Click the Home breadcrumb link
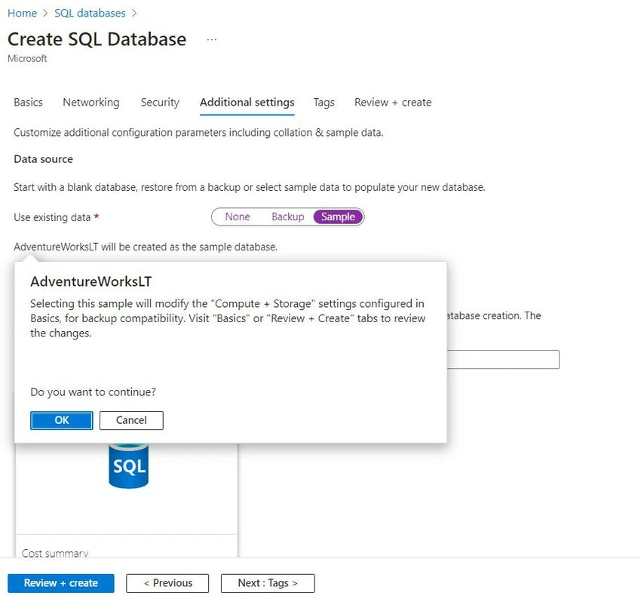This screenshot has width=641, height=602. coord(22,13)
